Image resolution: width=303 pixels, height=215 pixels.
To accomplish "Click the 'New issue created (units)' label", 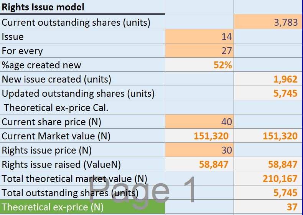I will tap(82, 79).
